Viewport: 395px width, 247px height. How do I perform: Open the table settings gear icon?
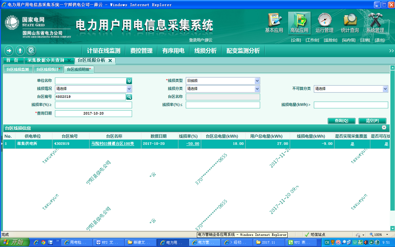click(384, 128)
